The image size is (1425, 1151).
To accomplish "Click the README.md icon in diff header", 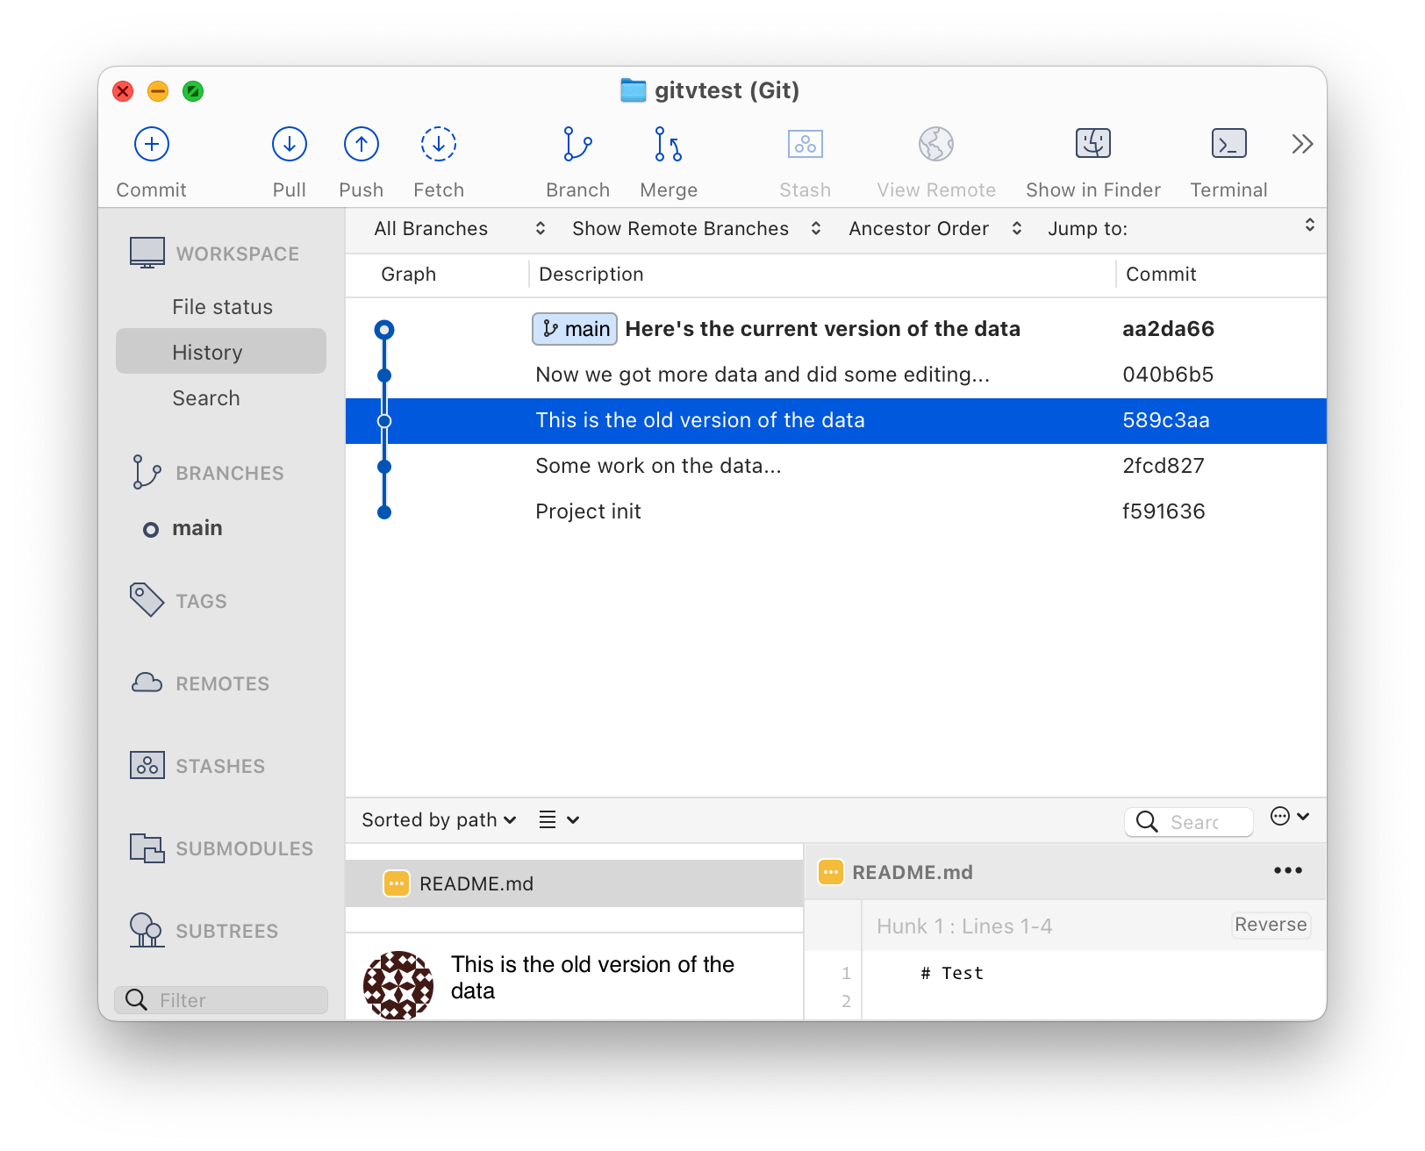I will click(830, 872).
